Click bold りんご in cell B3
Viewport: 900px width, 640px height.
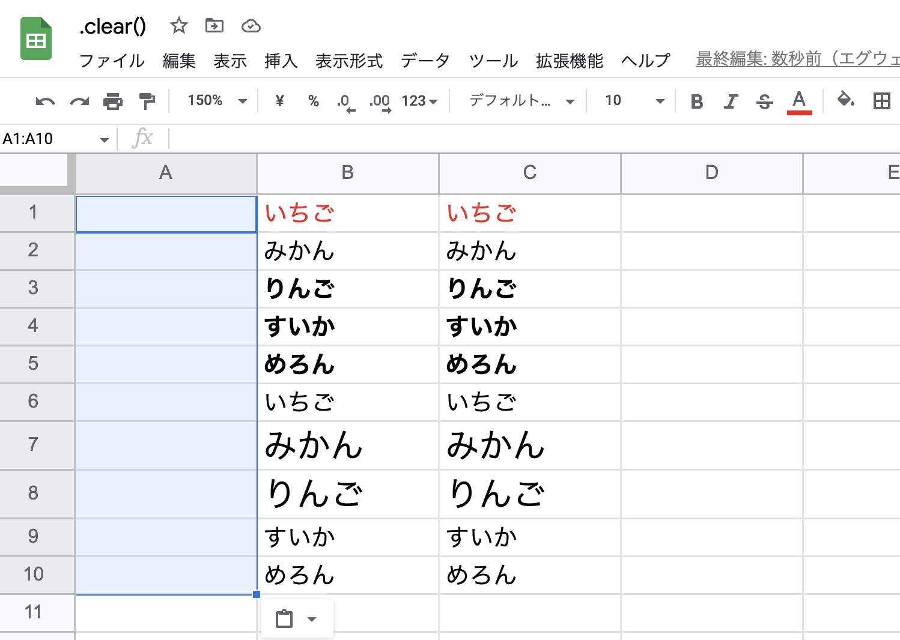point(299,289)
